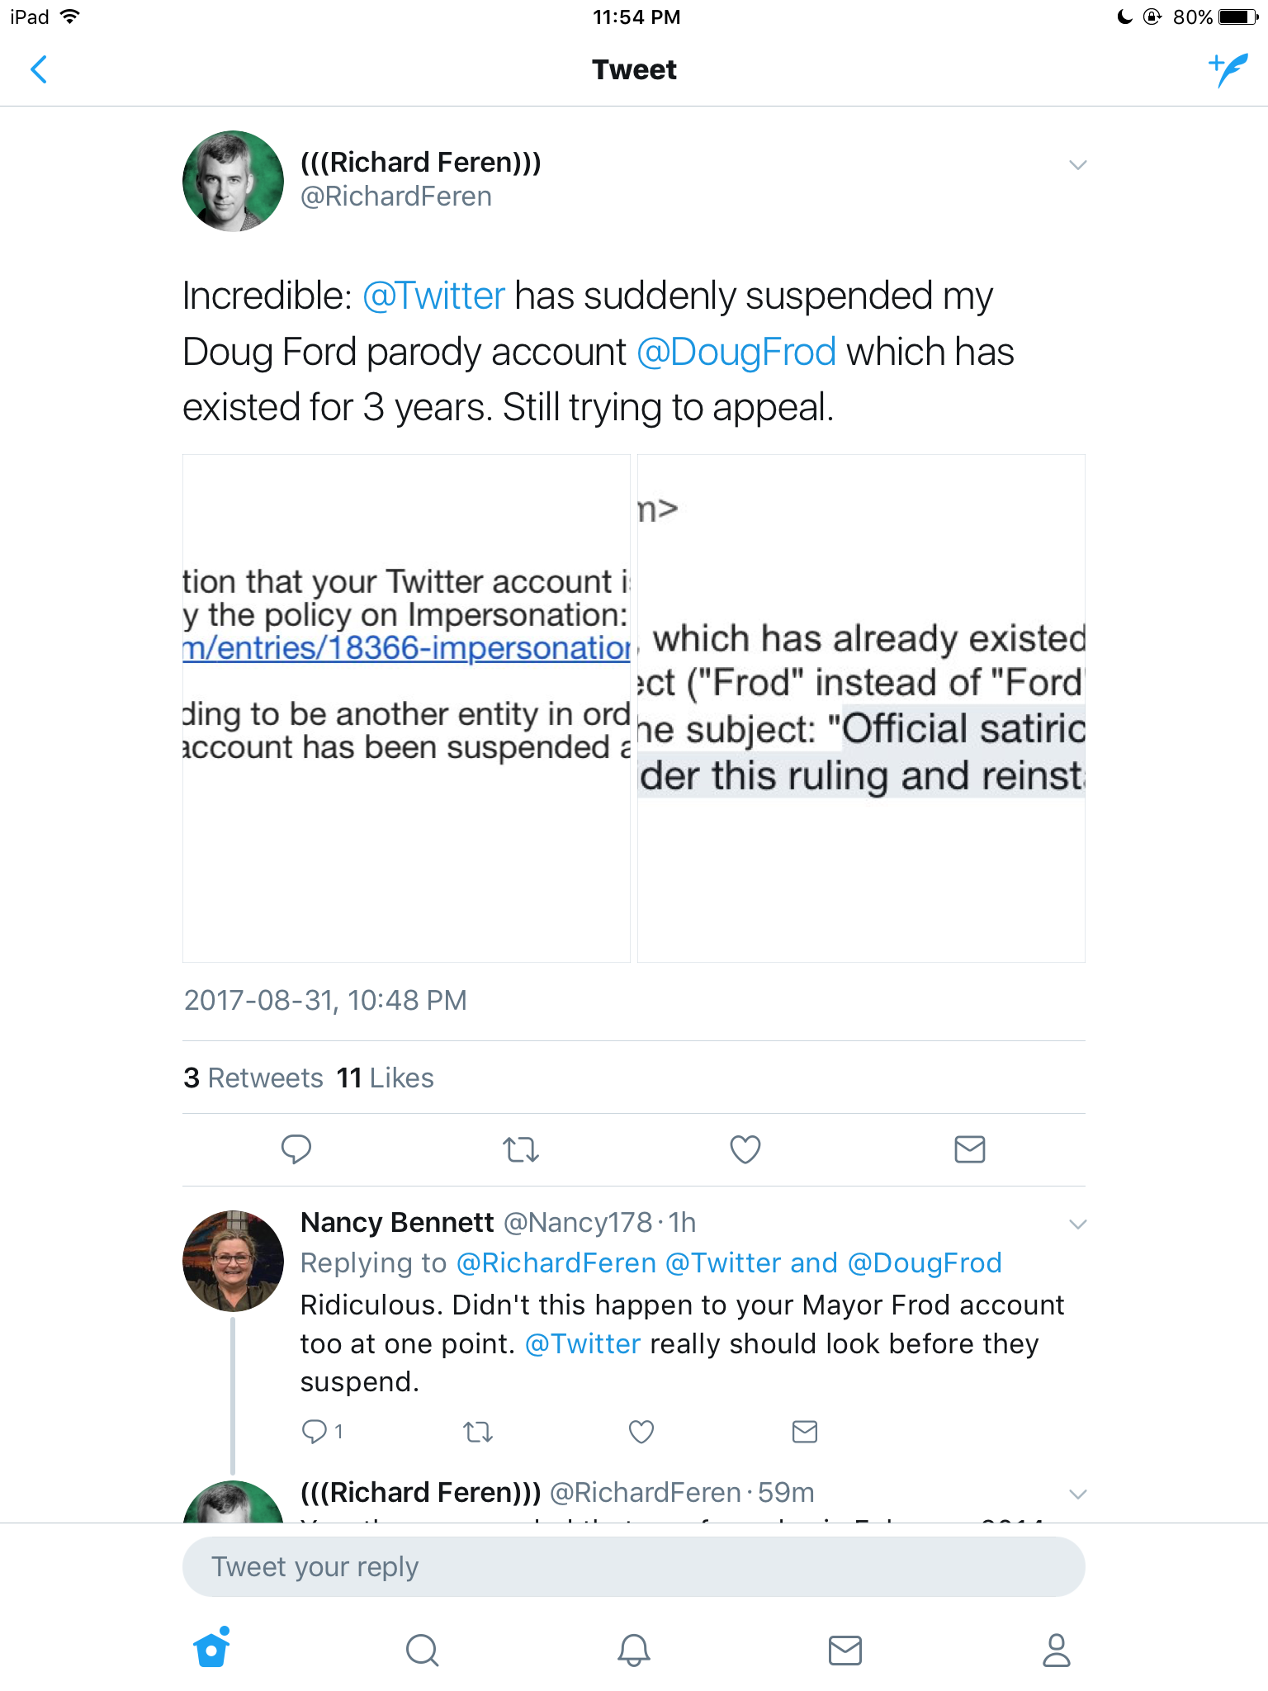Share main tweet via message icon
The width and height of the screenshot is (1268, 1691).
coord(969,1149)
